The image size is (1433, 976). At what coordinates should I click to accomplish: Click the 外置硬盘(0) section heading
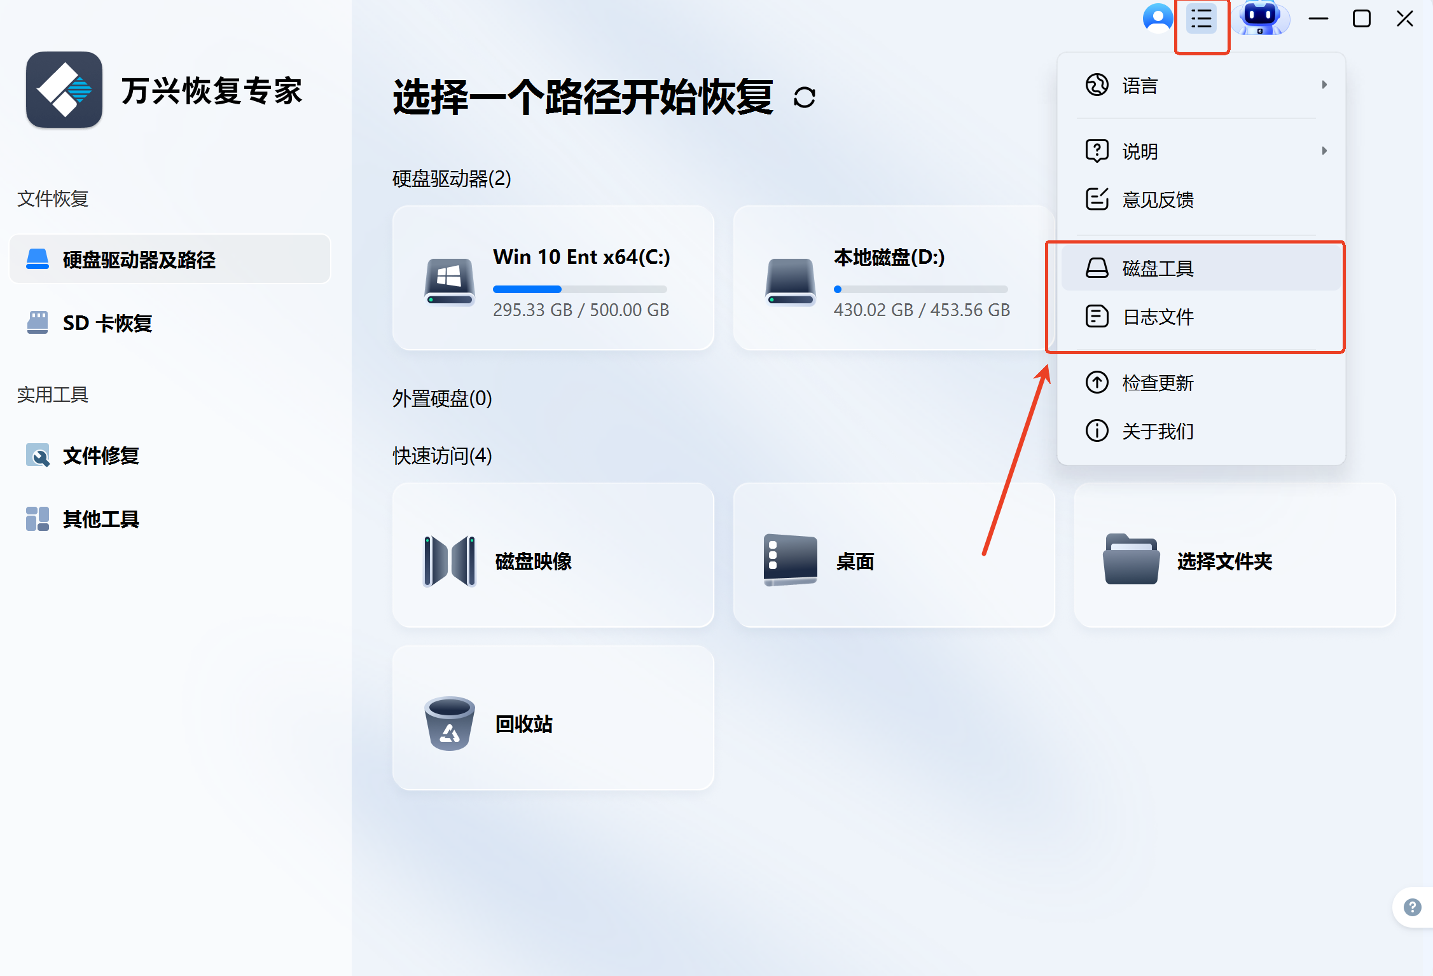[442, 399]
